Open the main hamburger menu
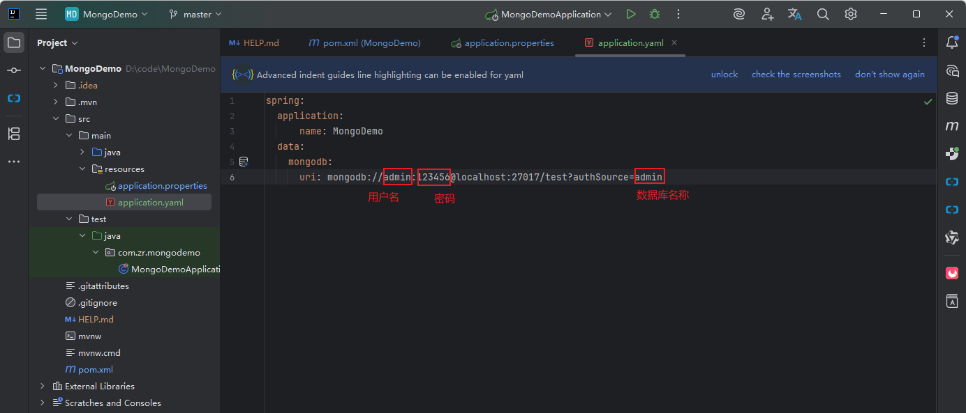 [x=41, y=14]
